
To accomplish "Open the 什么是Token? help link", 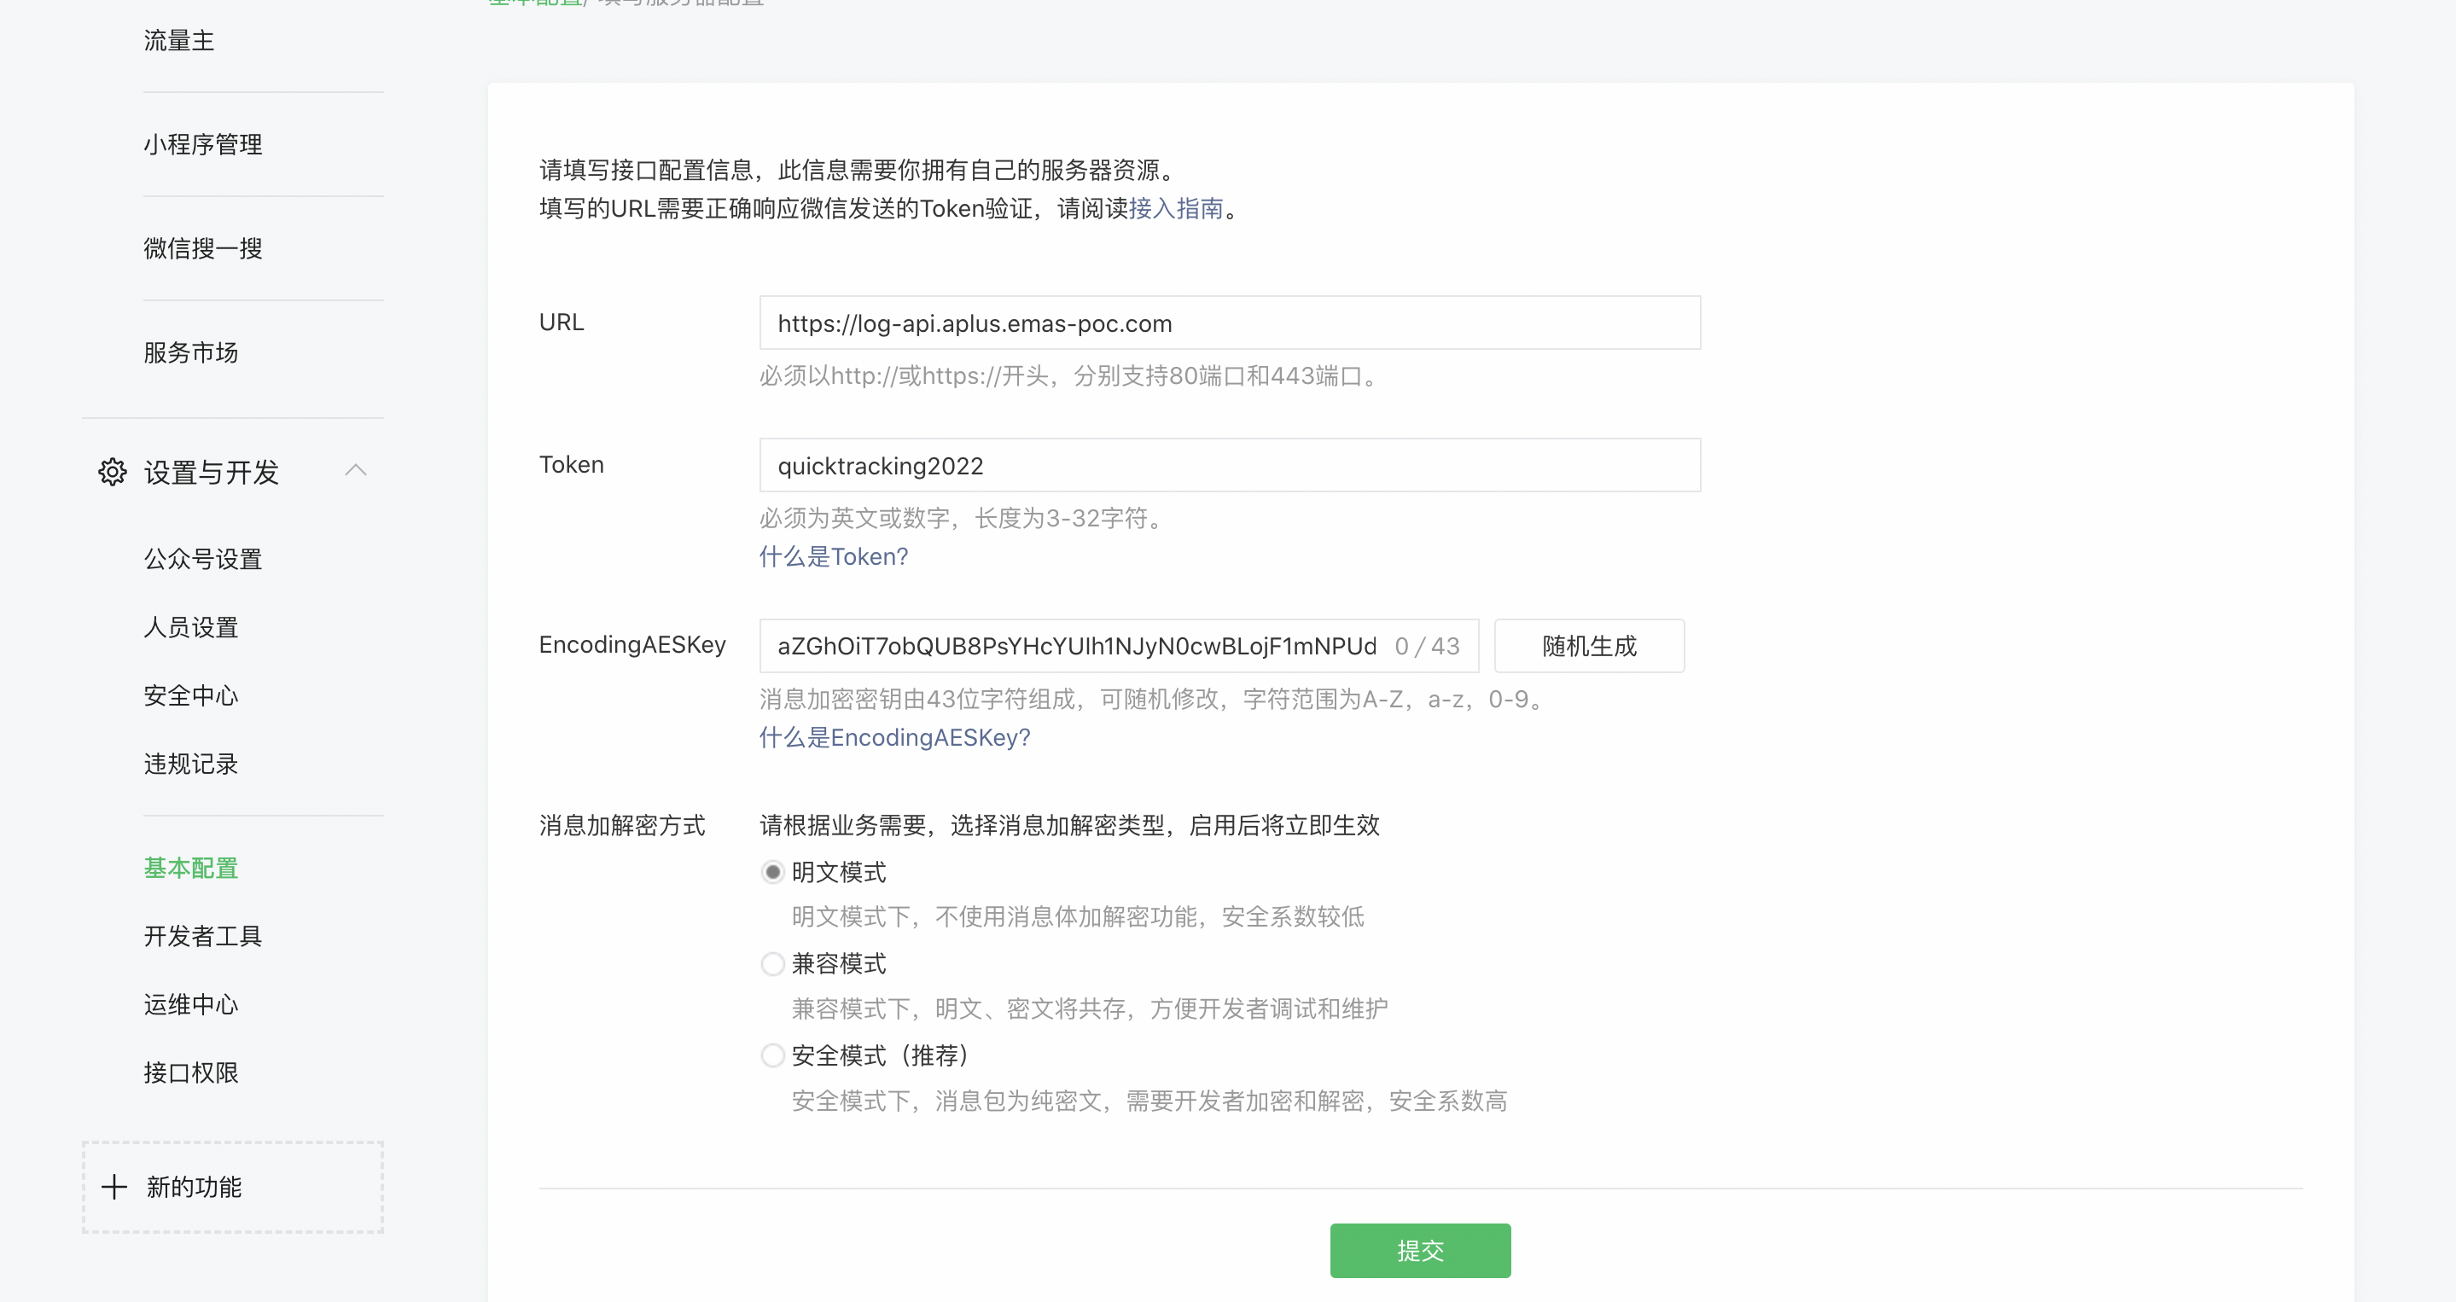I will [x=833, y=556].
